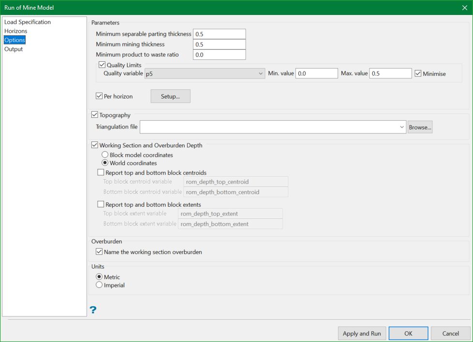Viewport: 473px width, 342px height.
Task: Select Block model coordinates radio button
Action: tap(105, 155)
